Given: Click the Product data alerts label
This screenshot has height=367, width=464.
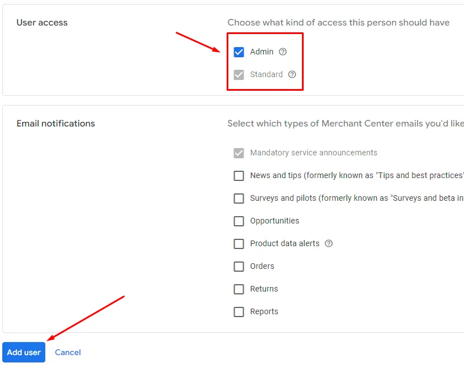Looking at the screenshot, I should coord(284,243).
